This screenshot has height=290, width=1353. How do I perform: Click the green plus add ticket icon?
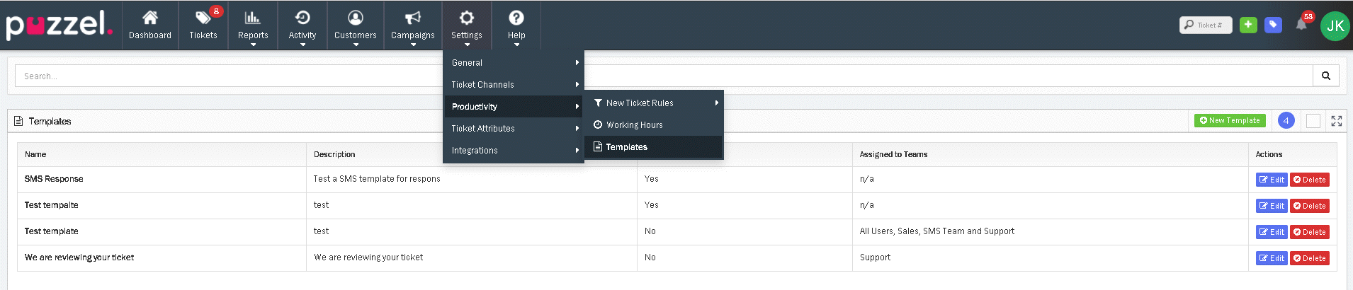click(x=1248, y=25)
